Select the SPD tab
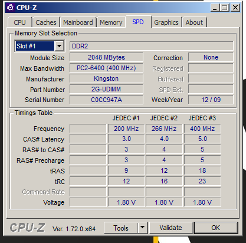The image size is (246, 243). [x=138, y=22]
